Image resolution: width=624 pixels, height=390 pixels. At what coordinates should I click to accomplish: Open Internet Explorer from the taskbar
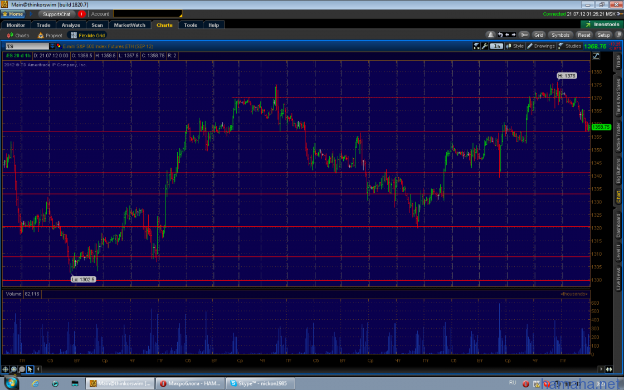[36, 383]
